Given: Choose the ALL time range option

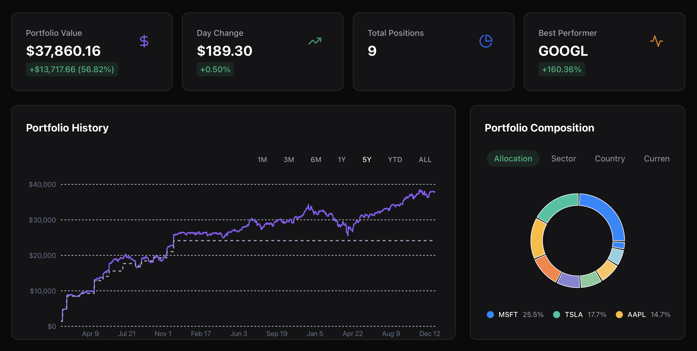Looking at the screenshot, I should coord(425,159).
